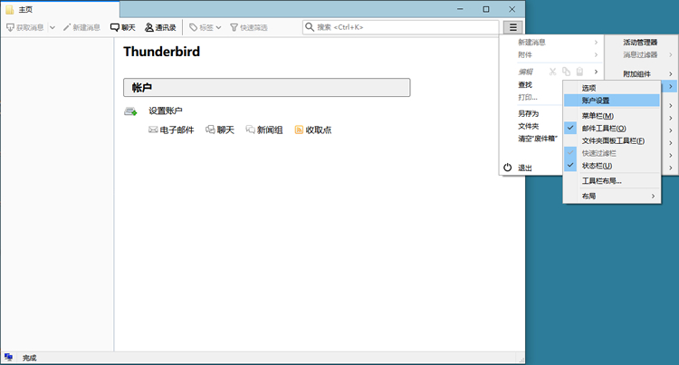Uncheck 邮件工具栏(O)
This screenshot has width=679, height=365.
[x=612, y=129]
